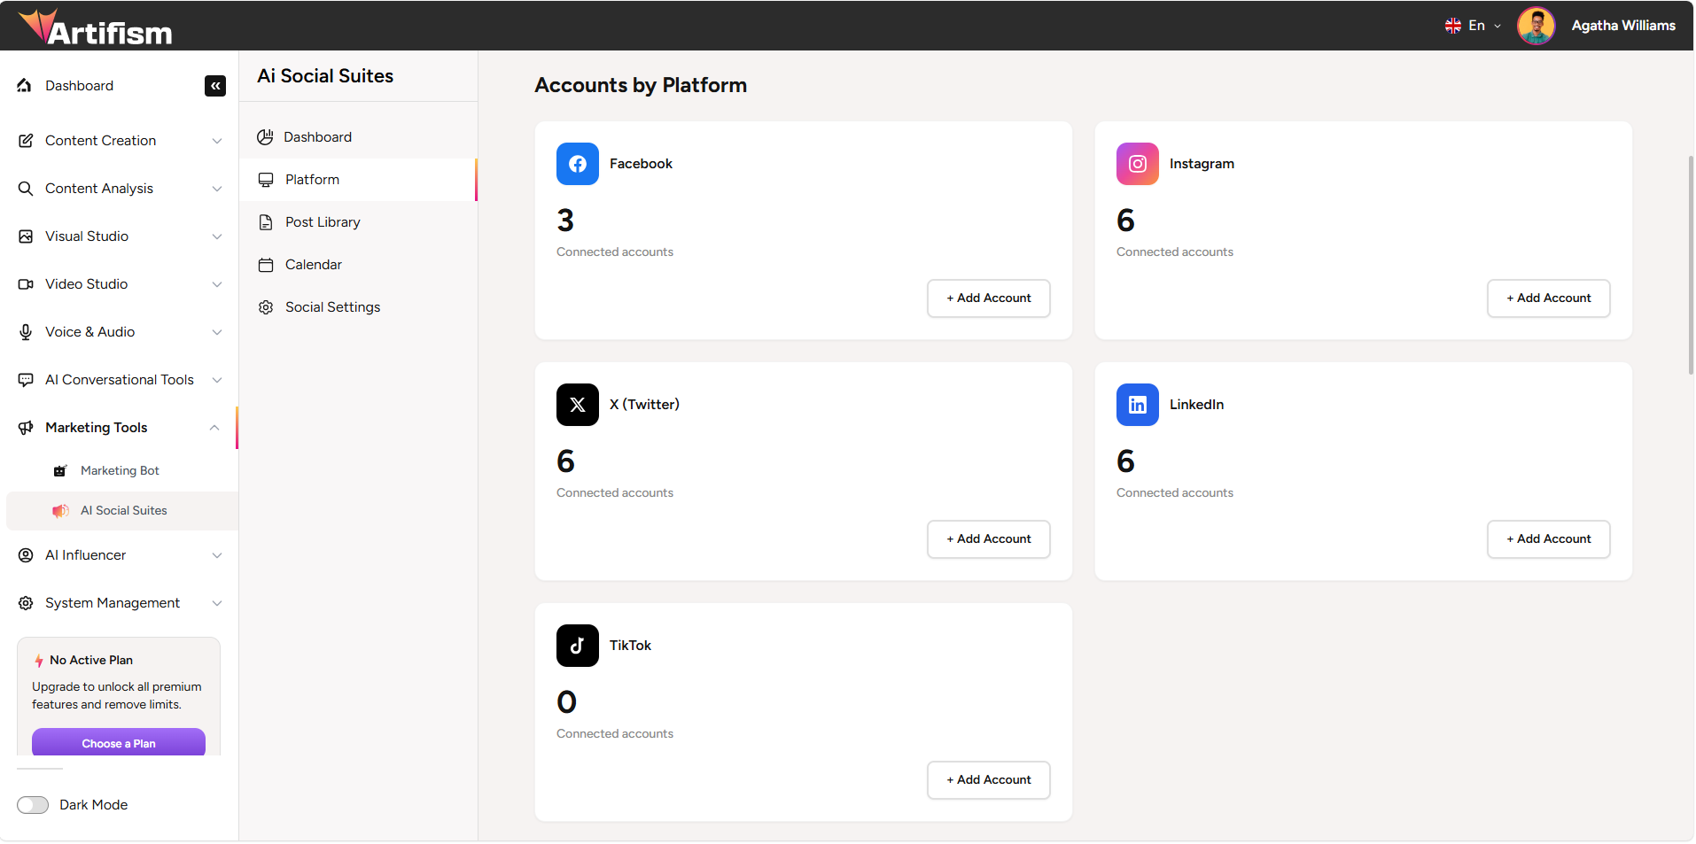1696x844 pixels.
Task: Expand the Content Creation menu
Action: point(120,141)
